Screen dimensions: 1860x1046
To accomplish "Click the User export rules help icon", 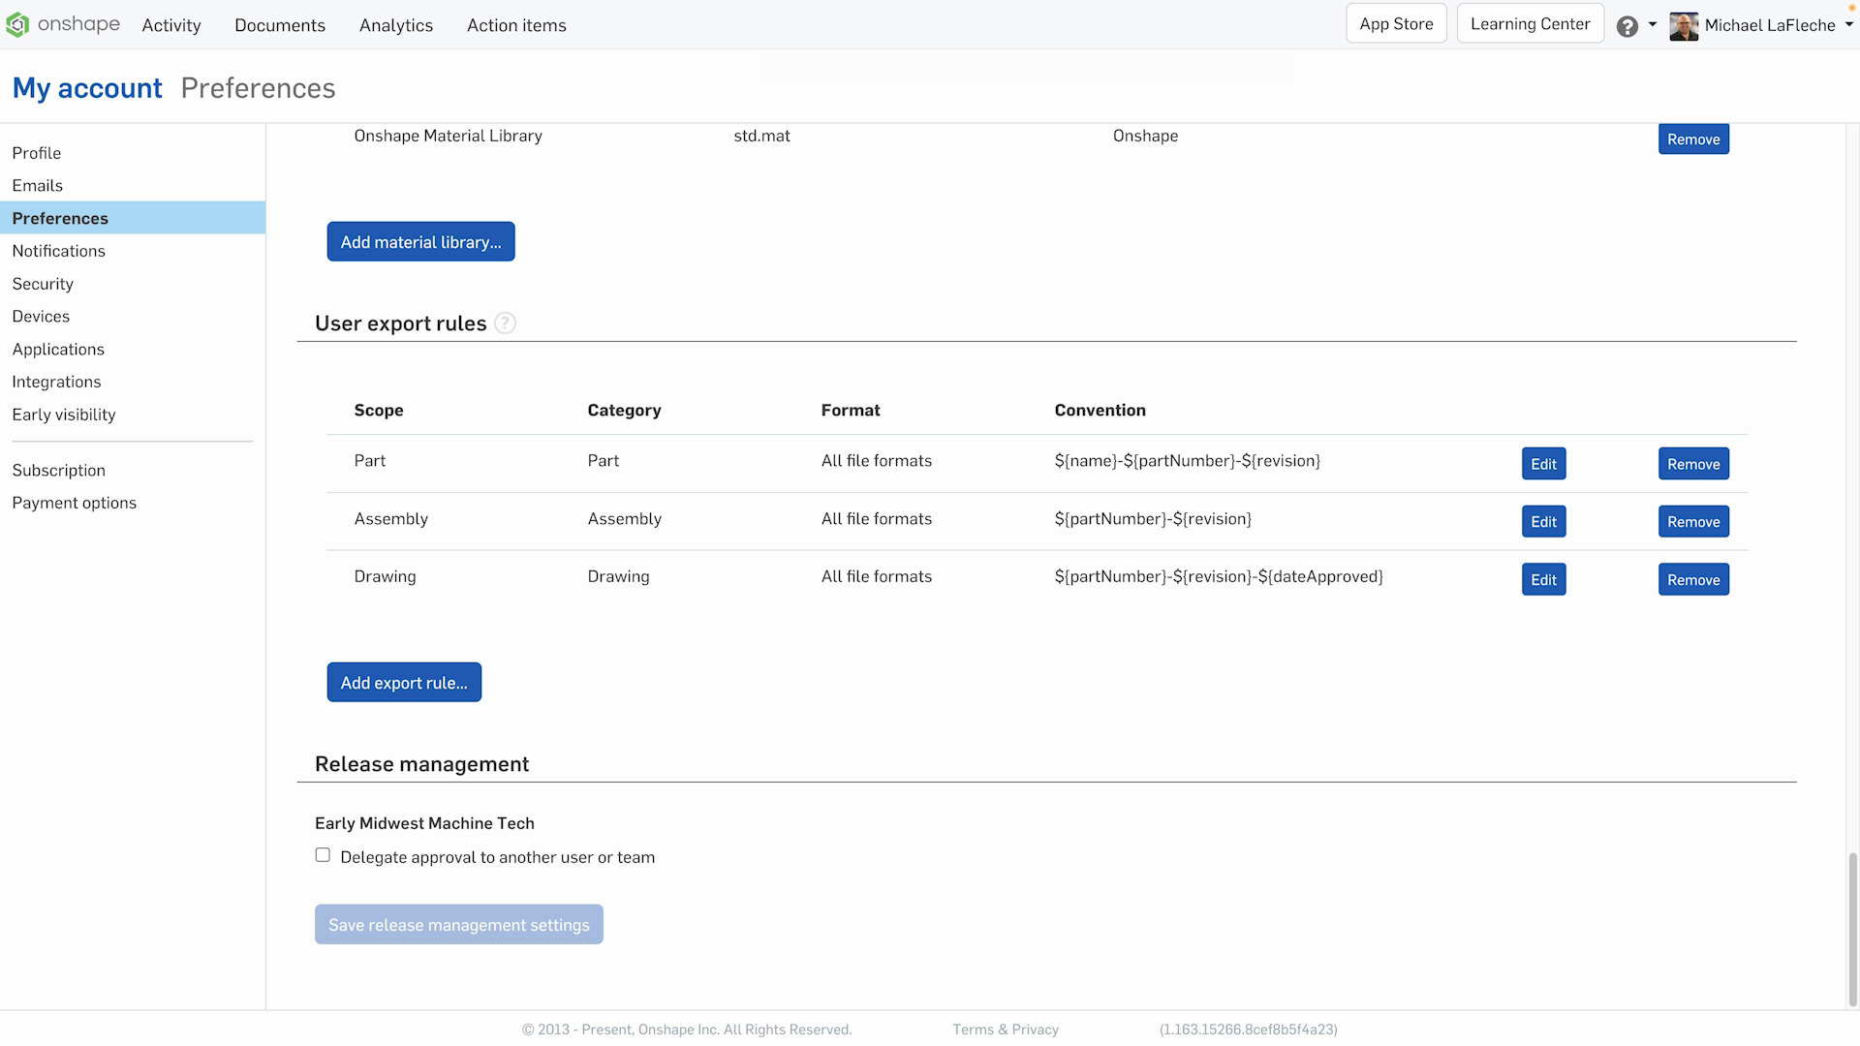I will click(505, 323).
